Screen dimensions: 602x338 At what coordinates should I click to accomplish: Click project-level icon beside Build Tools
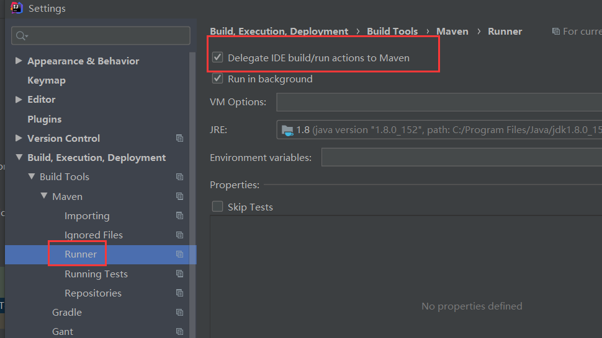[x=179, y=177]
